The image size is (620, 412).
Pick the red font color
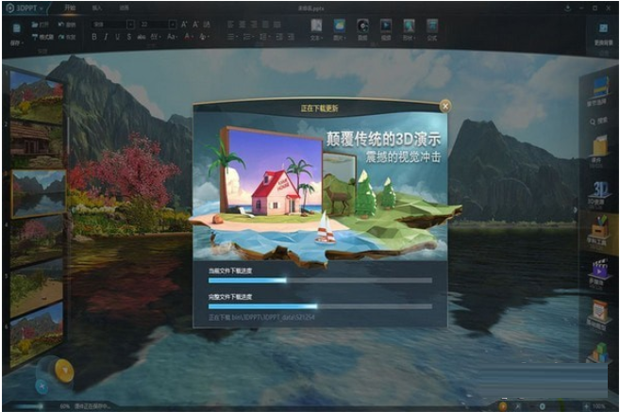tap(188, 37)
